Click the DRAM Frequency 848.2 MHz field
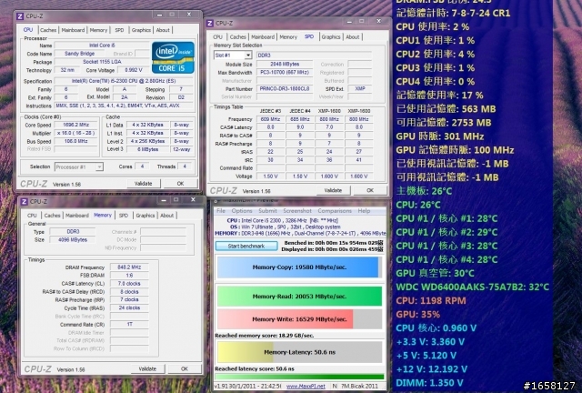Viewport: 582px width, 393px height. (129, 267)
